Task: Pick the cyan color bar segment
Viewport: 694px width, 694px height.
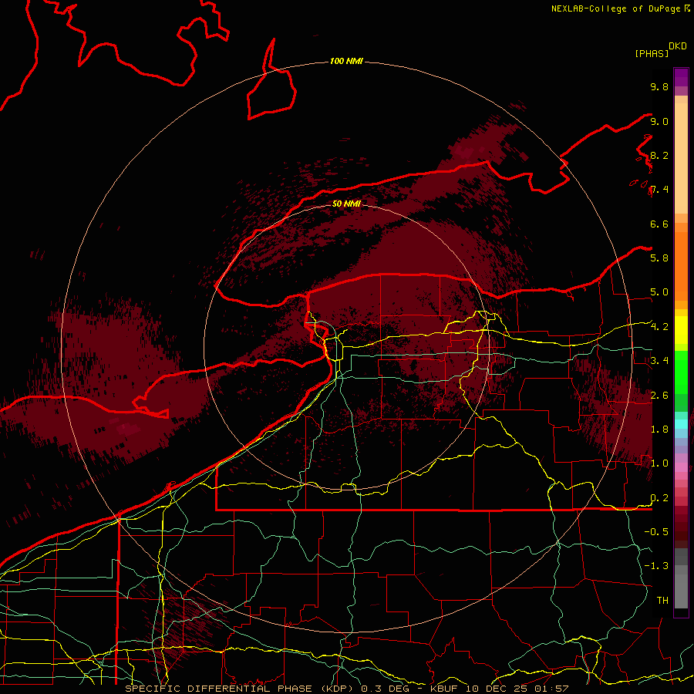Action: click(x=681, y=424)
